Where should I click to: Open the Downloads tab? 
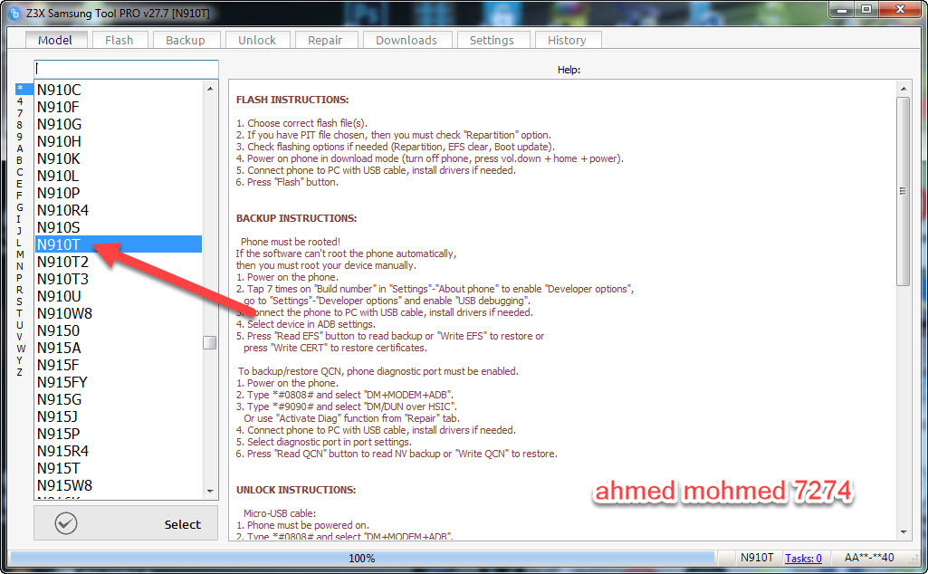click(x=407, y=40)
